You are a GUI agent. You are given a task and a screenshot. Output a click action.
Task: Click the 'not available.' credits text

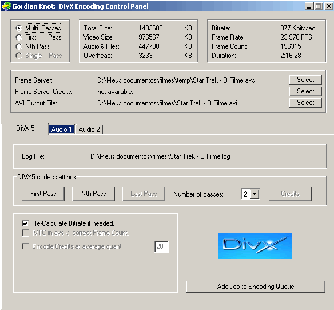tap(115, 92)
